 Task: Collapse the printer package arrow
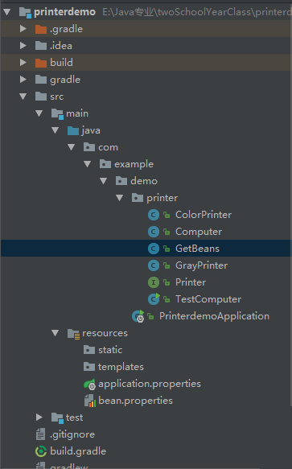tap(120, 198)
